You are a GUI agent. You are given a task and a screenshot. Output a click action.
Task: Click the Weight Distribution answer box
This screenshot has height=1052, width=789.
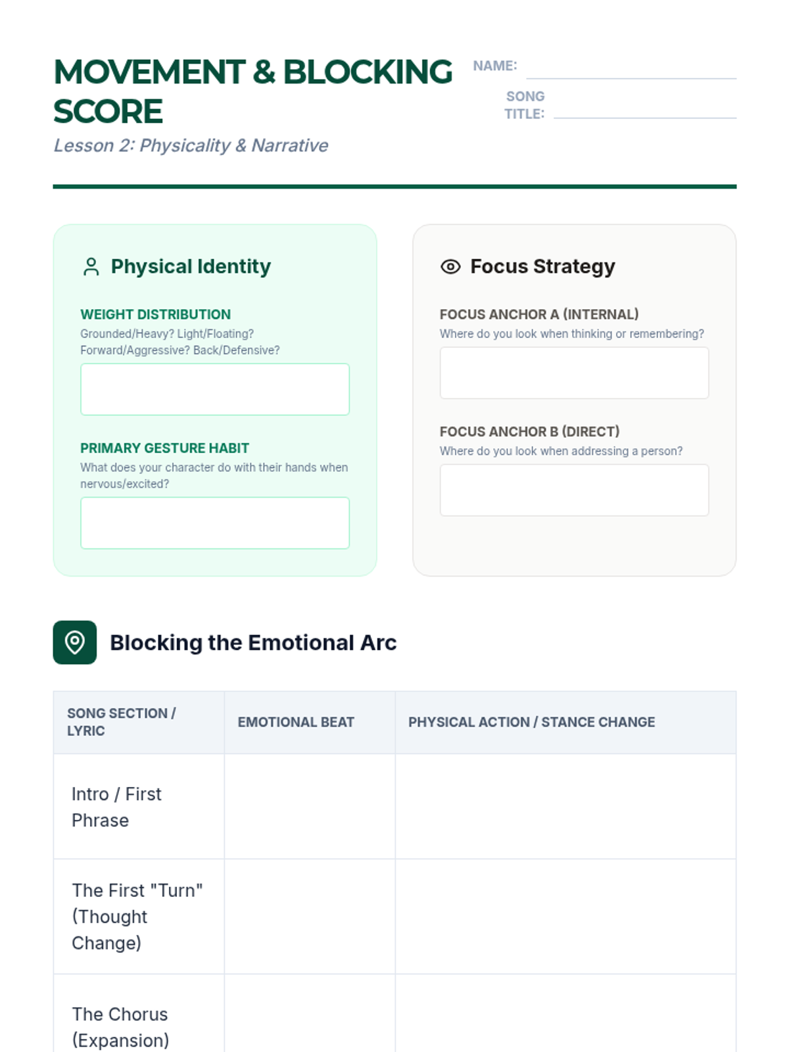[215, 389]
